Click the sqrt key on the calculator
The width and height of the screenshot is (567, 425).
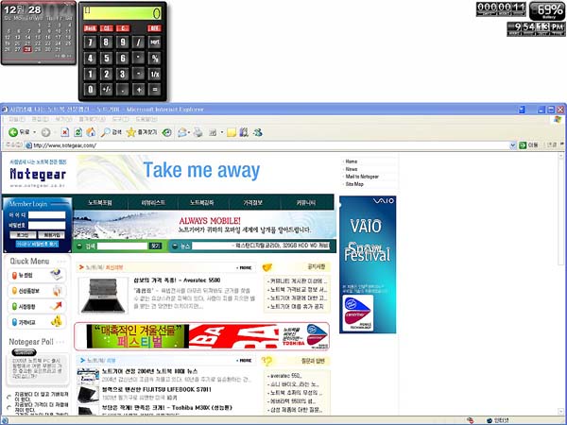154,42
